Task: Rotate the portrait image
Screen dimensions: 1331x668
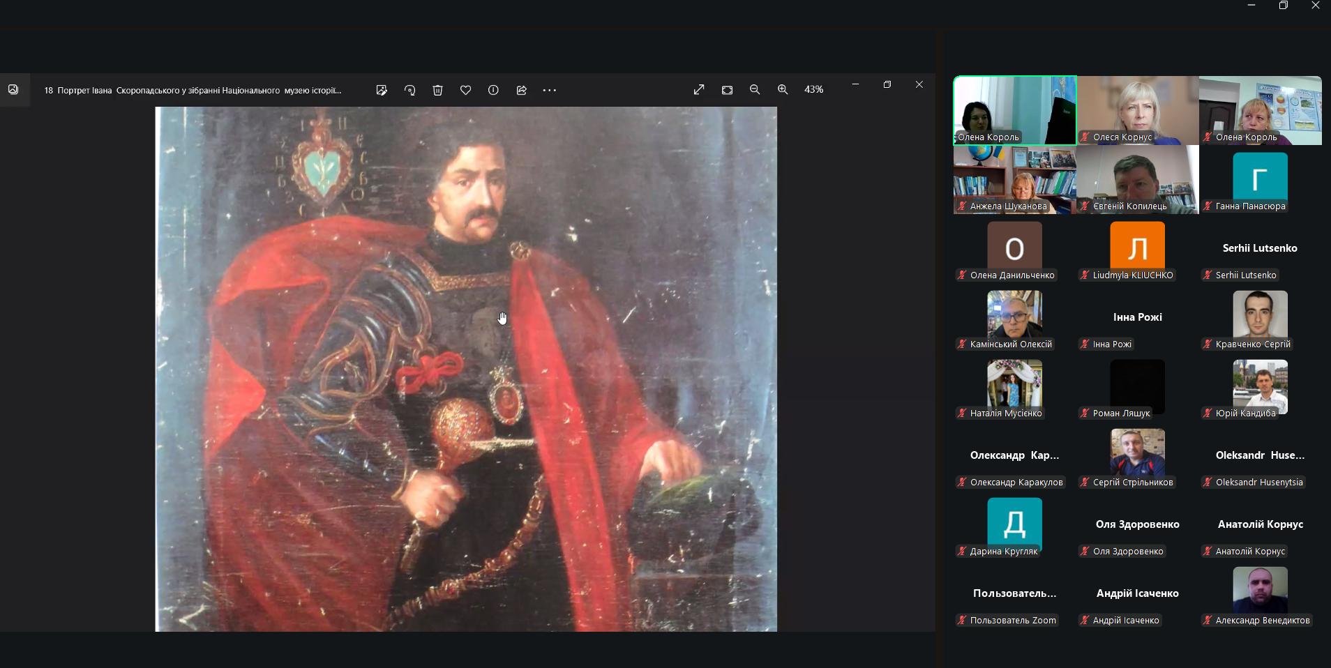Action: tap(409, 90)
